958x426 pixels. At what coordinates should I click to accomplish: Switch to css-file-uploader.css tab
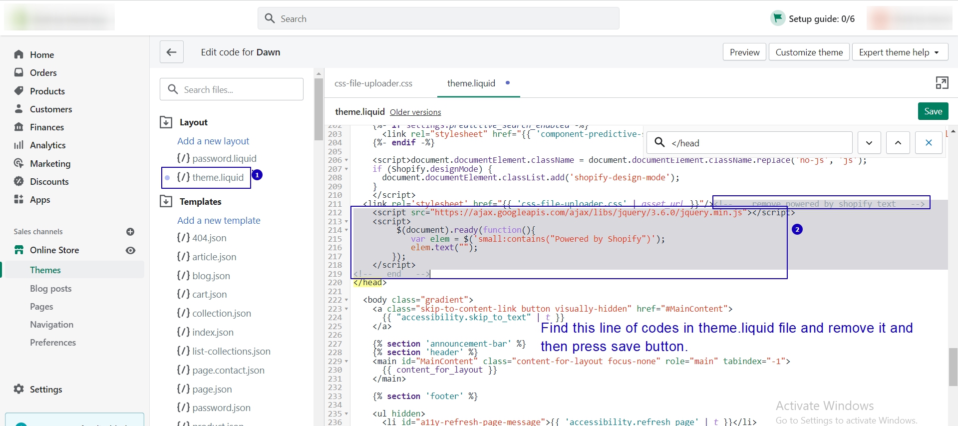[373, 83]
